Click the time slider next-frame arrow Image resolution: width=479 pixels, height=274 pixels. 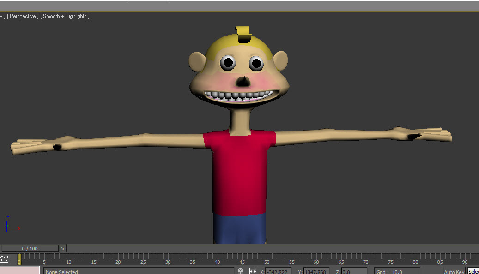pos(63,249)
